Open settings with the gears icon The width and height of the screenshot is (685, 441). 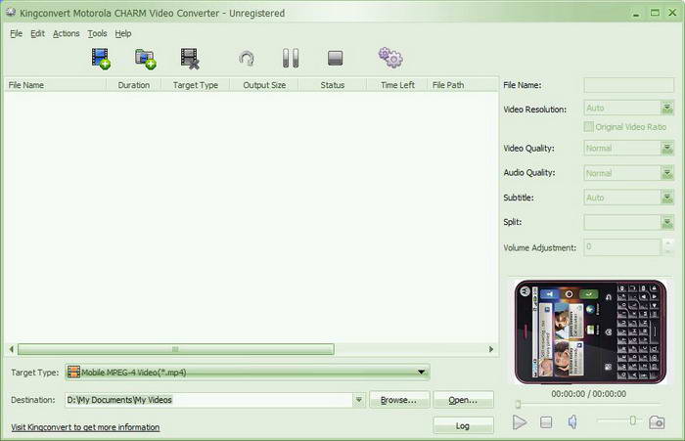pyautogui.click(x=390, y=58)
